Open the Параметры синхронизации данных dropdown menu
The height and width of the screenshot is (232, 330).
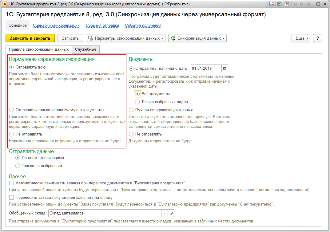point(126,38)
